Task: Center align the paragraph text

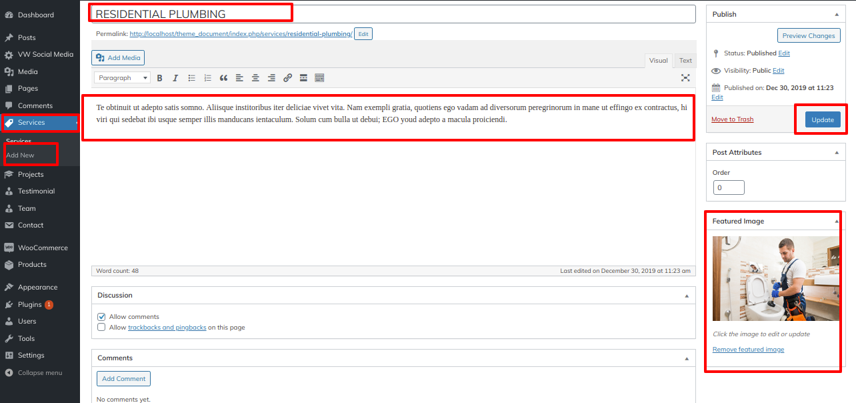Action: [255, 78]
